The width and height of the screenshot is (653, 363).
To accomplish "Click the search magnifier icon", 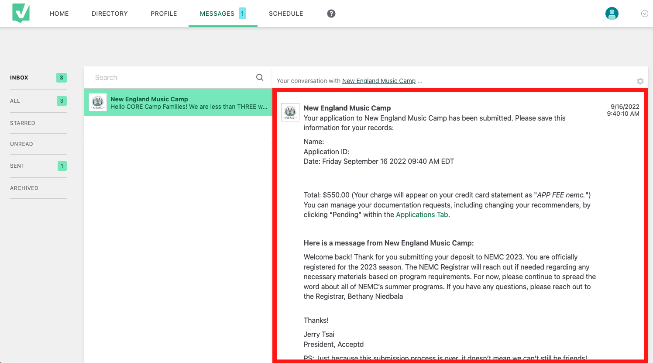I will (x=260, y=77).
